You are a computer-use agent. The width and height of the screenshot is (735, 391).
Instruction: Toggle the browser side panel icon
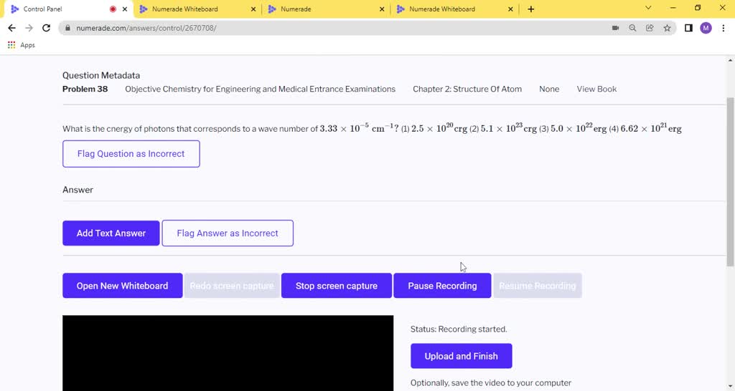point(688,28)
